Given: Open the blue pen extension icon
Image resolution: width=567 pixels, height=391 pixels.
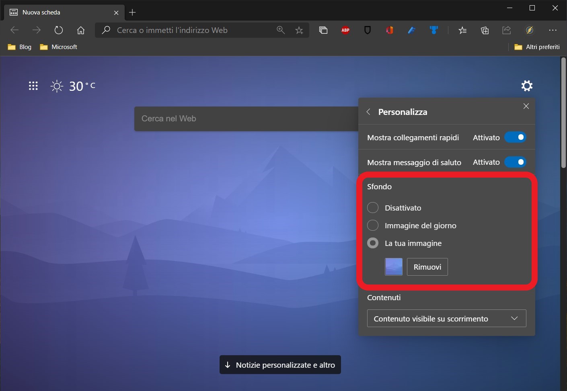Looking at the screenshot, I should click(411, 30).
